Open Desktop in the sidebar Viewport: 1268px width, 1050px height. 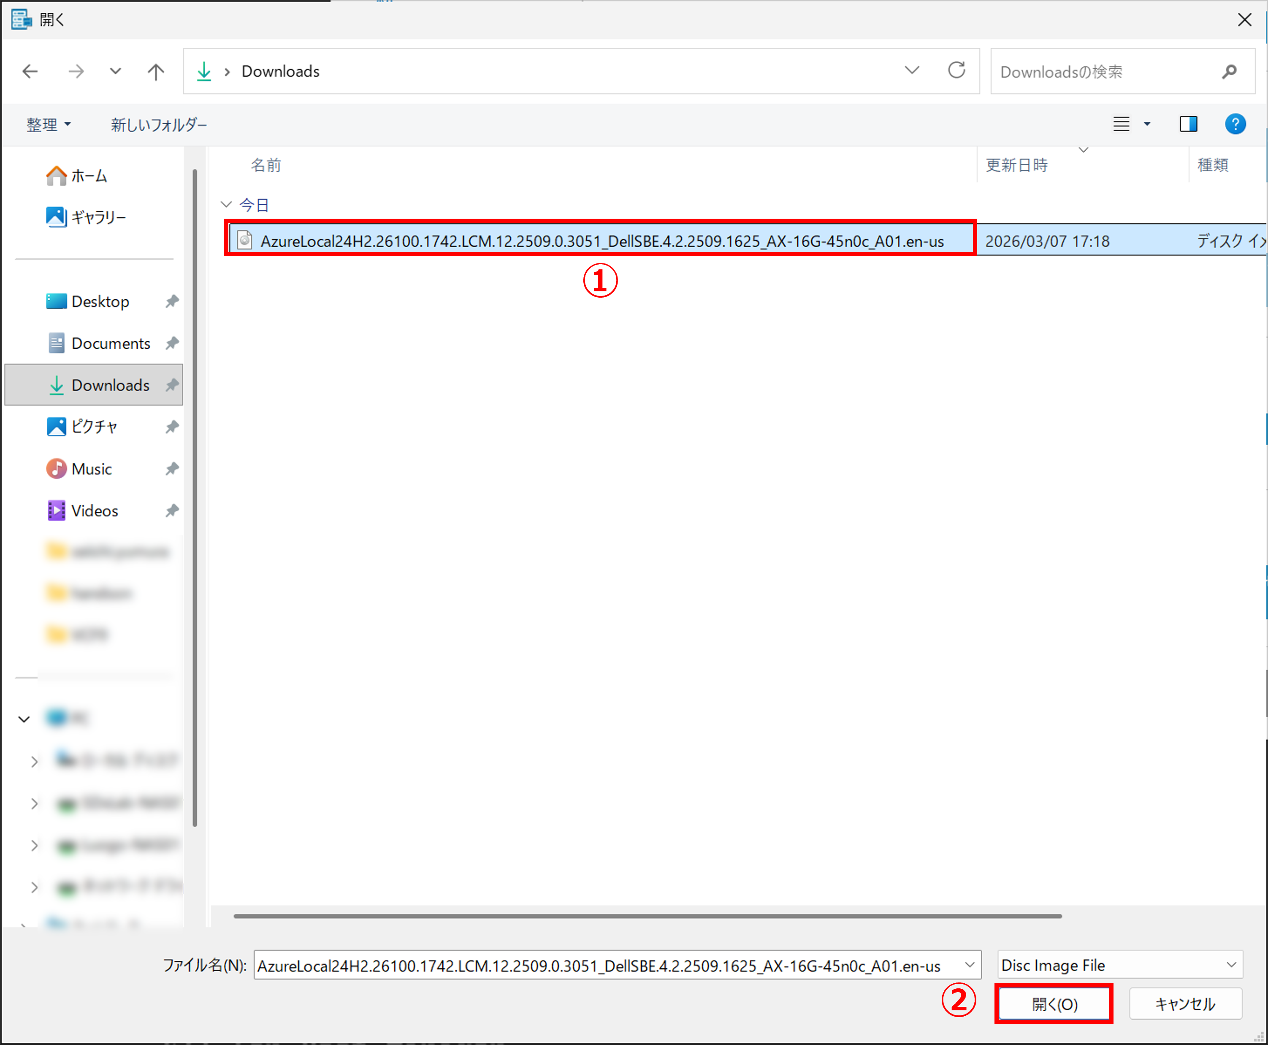pyautogui.click(x=100, y=301)
